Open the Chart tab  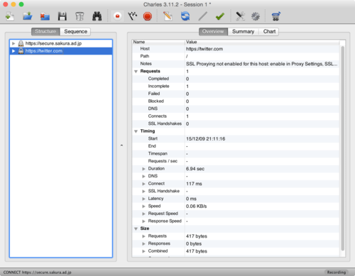click(269, 31)
